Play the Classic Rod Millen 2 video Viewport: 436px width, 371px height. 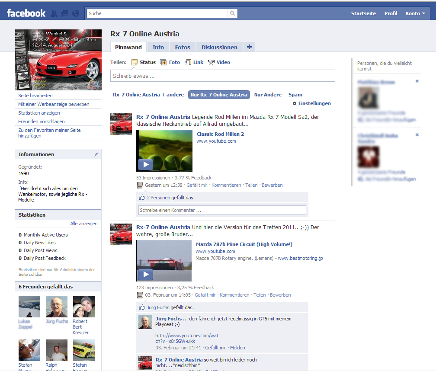click(145, 164)
